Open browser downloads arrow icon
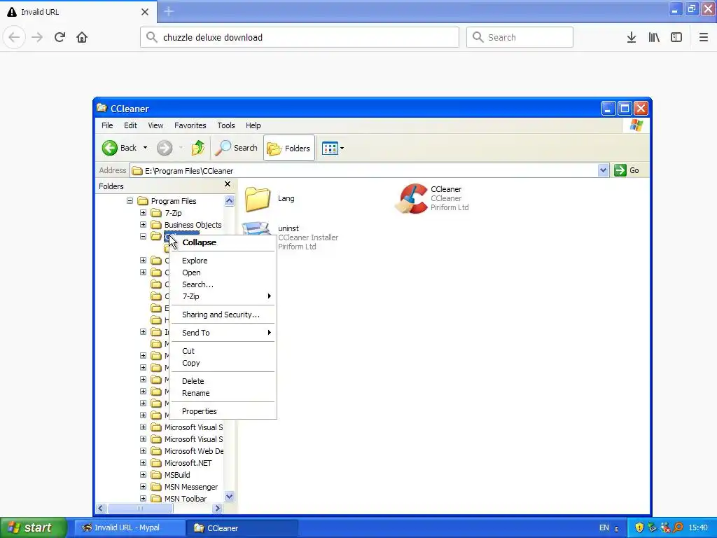The image size is (717, 538). (632, 37)
